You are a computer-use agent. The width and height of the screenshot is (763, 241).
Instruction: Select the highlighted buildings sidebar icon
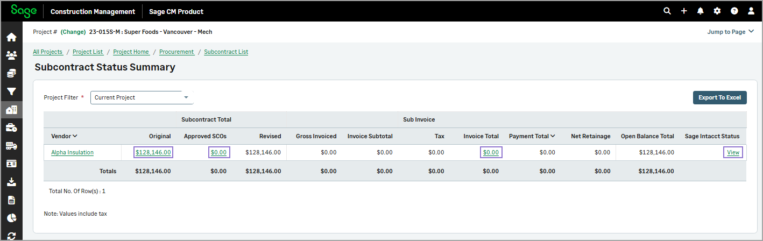pos(11,110)
